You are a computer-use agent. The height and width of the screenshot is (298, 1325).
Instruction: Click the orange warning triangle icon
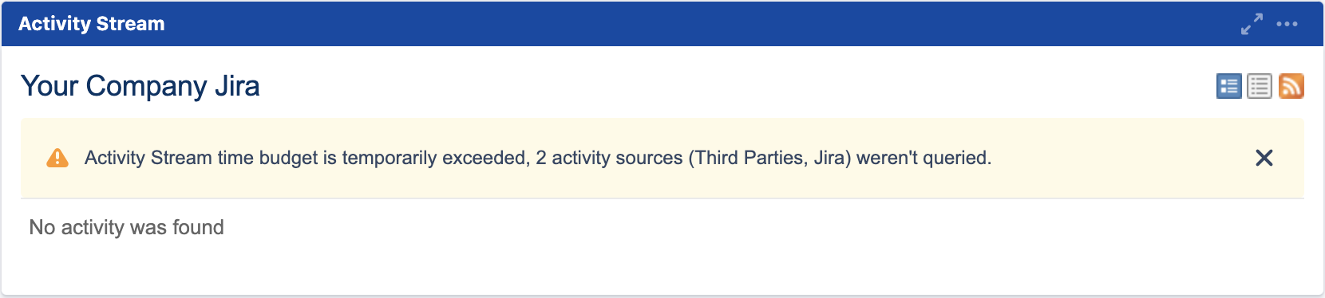pos(57,158)
